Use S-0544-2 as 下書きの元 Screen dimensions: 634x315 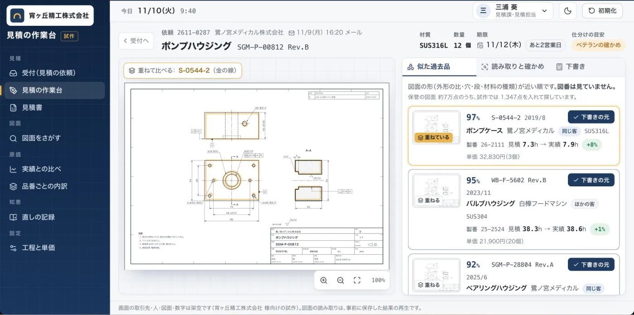coord(591,117)
